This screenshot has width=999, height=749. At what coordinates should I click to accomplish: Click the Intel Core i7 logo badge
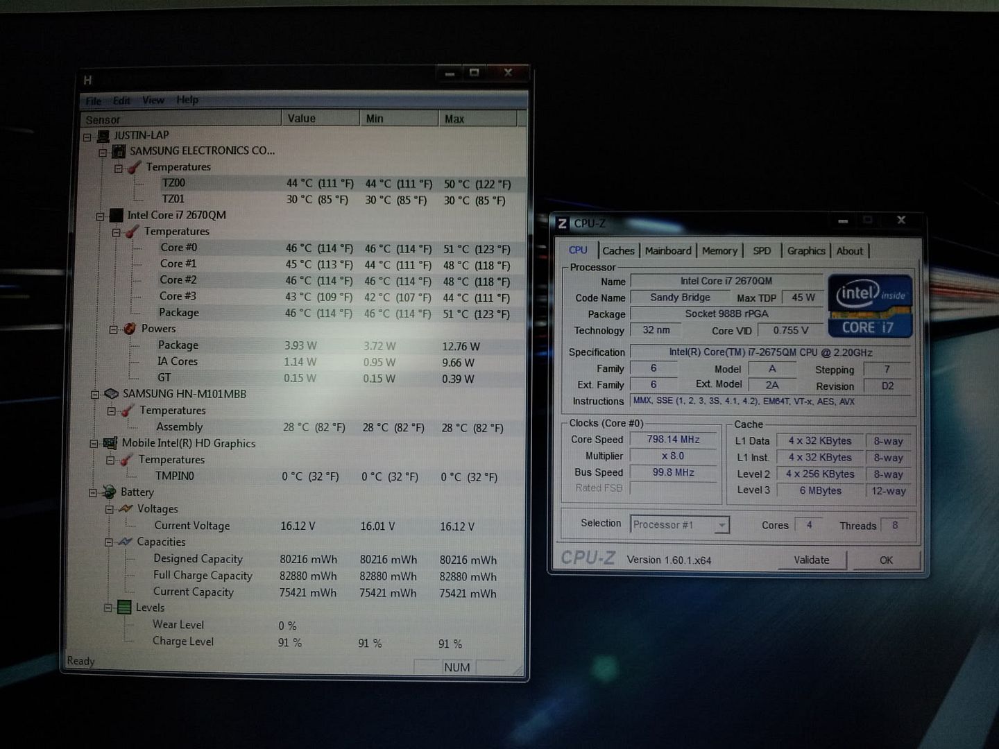point(870,306)
